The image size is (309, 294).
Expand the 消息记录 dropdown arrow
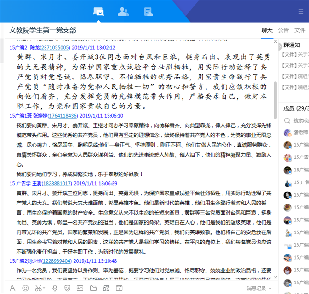pos(270,288)
